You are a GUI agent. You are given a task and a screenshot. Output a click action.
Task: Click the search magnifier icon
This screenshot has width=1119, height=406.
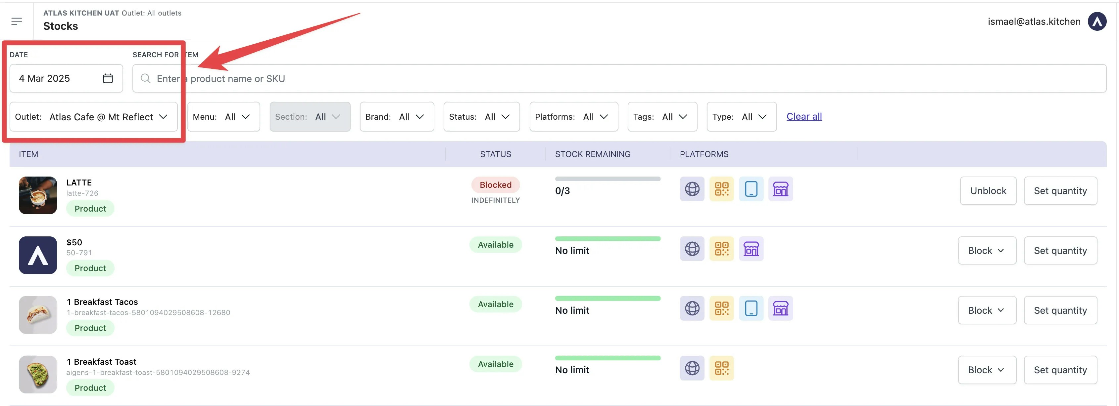[x=146, y=78]
